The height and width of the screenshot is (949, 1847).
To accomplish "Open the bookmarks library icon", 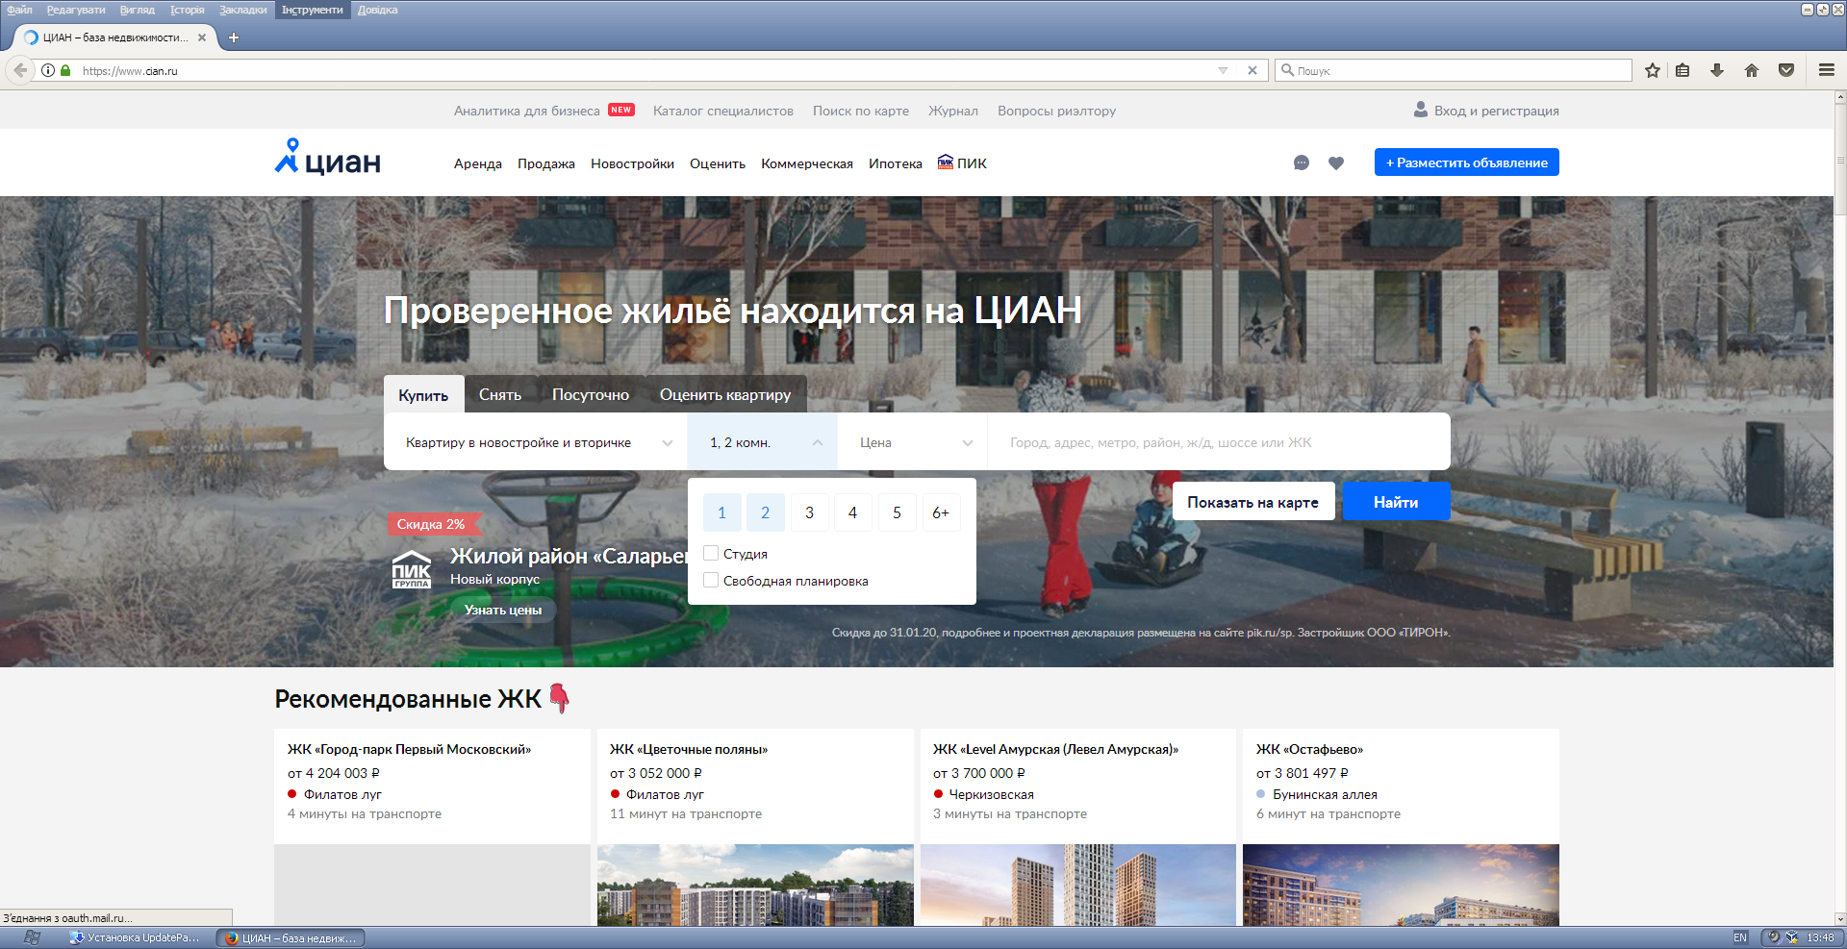I will coord(1683,70).
